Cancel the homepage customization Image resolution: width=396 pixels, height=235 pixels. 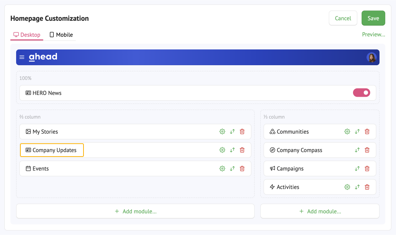pos(343,18)
